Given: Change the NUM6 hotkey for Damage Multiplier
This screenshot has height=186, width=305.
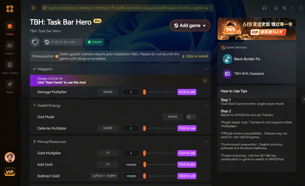Looking at the screenshot, I should click(108, 92).
